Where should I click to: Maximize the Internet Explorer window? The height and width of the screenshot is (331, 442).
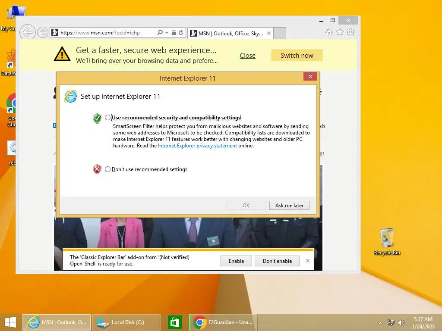click(x=333, y=21)
